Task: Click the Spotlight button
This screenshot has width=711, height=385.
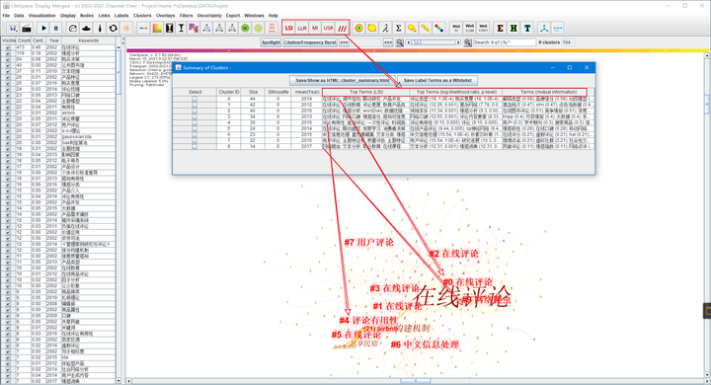Action: point(271,42)
